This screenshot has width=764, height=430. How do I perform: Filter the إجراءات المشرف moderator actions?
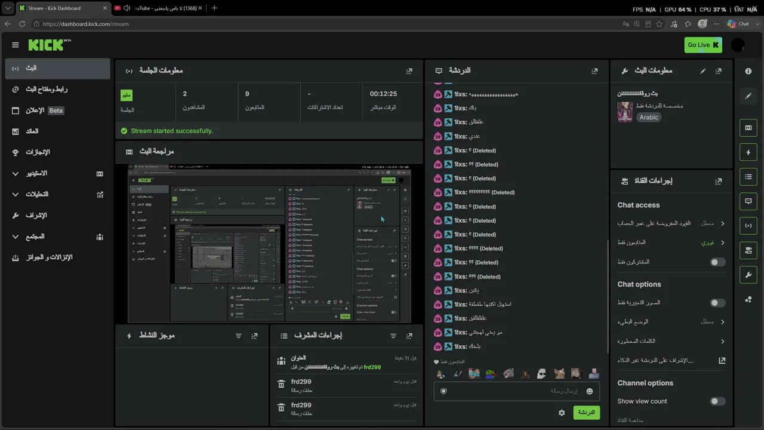point(393,336)
